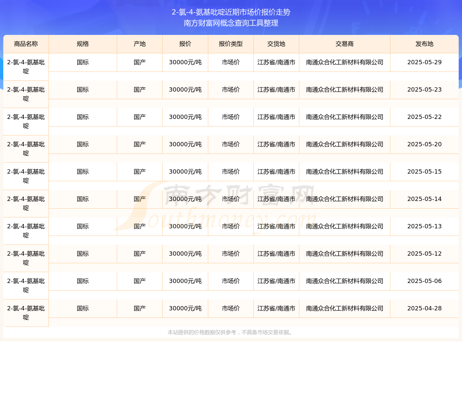Viewport: 462px width, 397px height.
Task: Click 南通众合化工新材料有限公司 in 2025-05-23 row
Action: click(345, 90)
